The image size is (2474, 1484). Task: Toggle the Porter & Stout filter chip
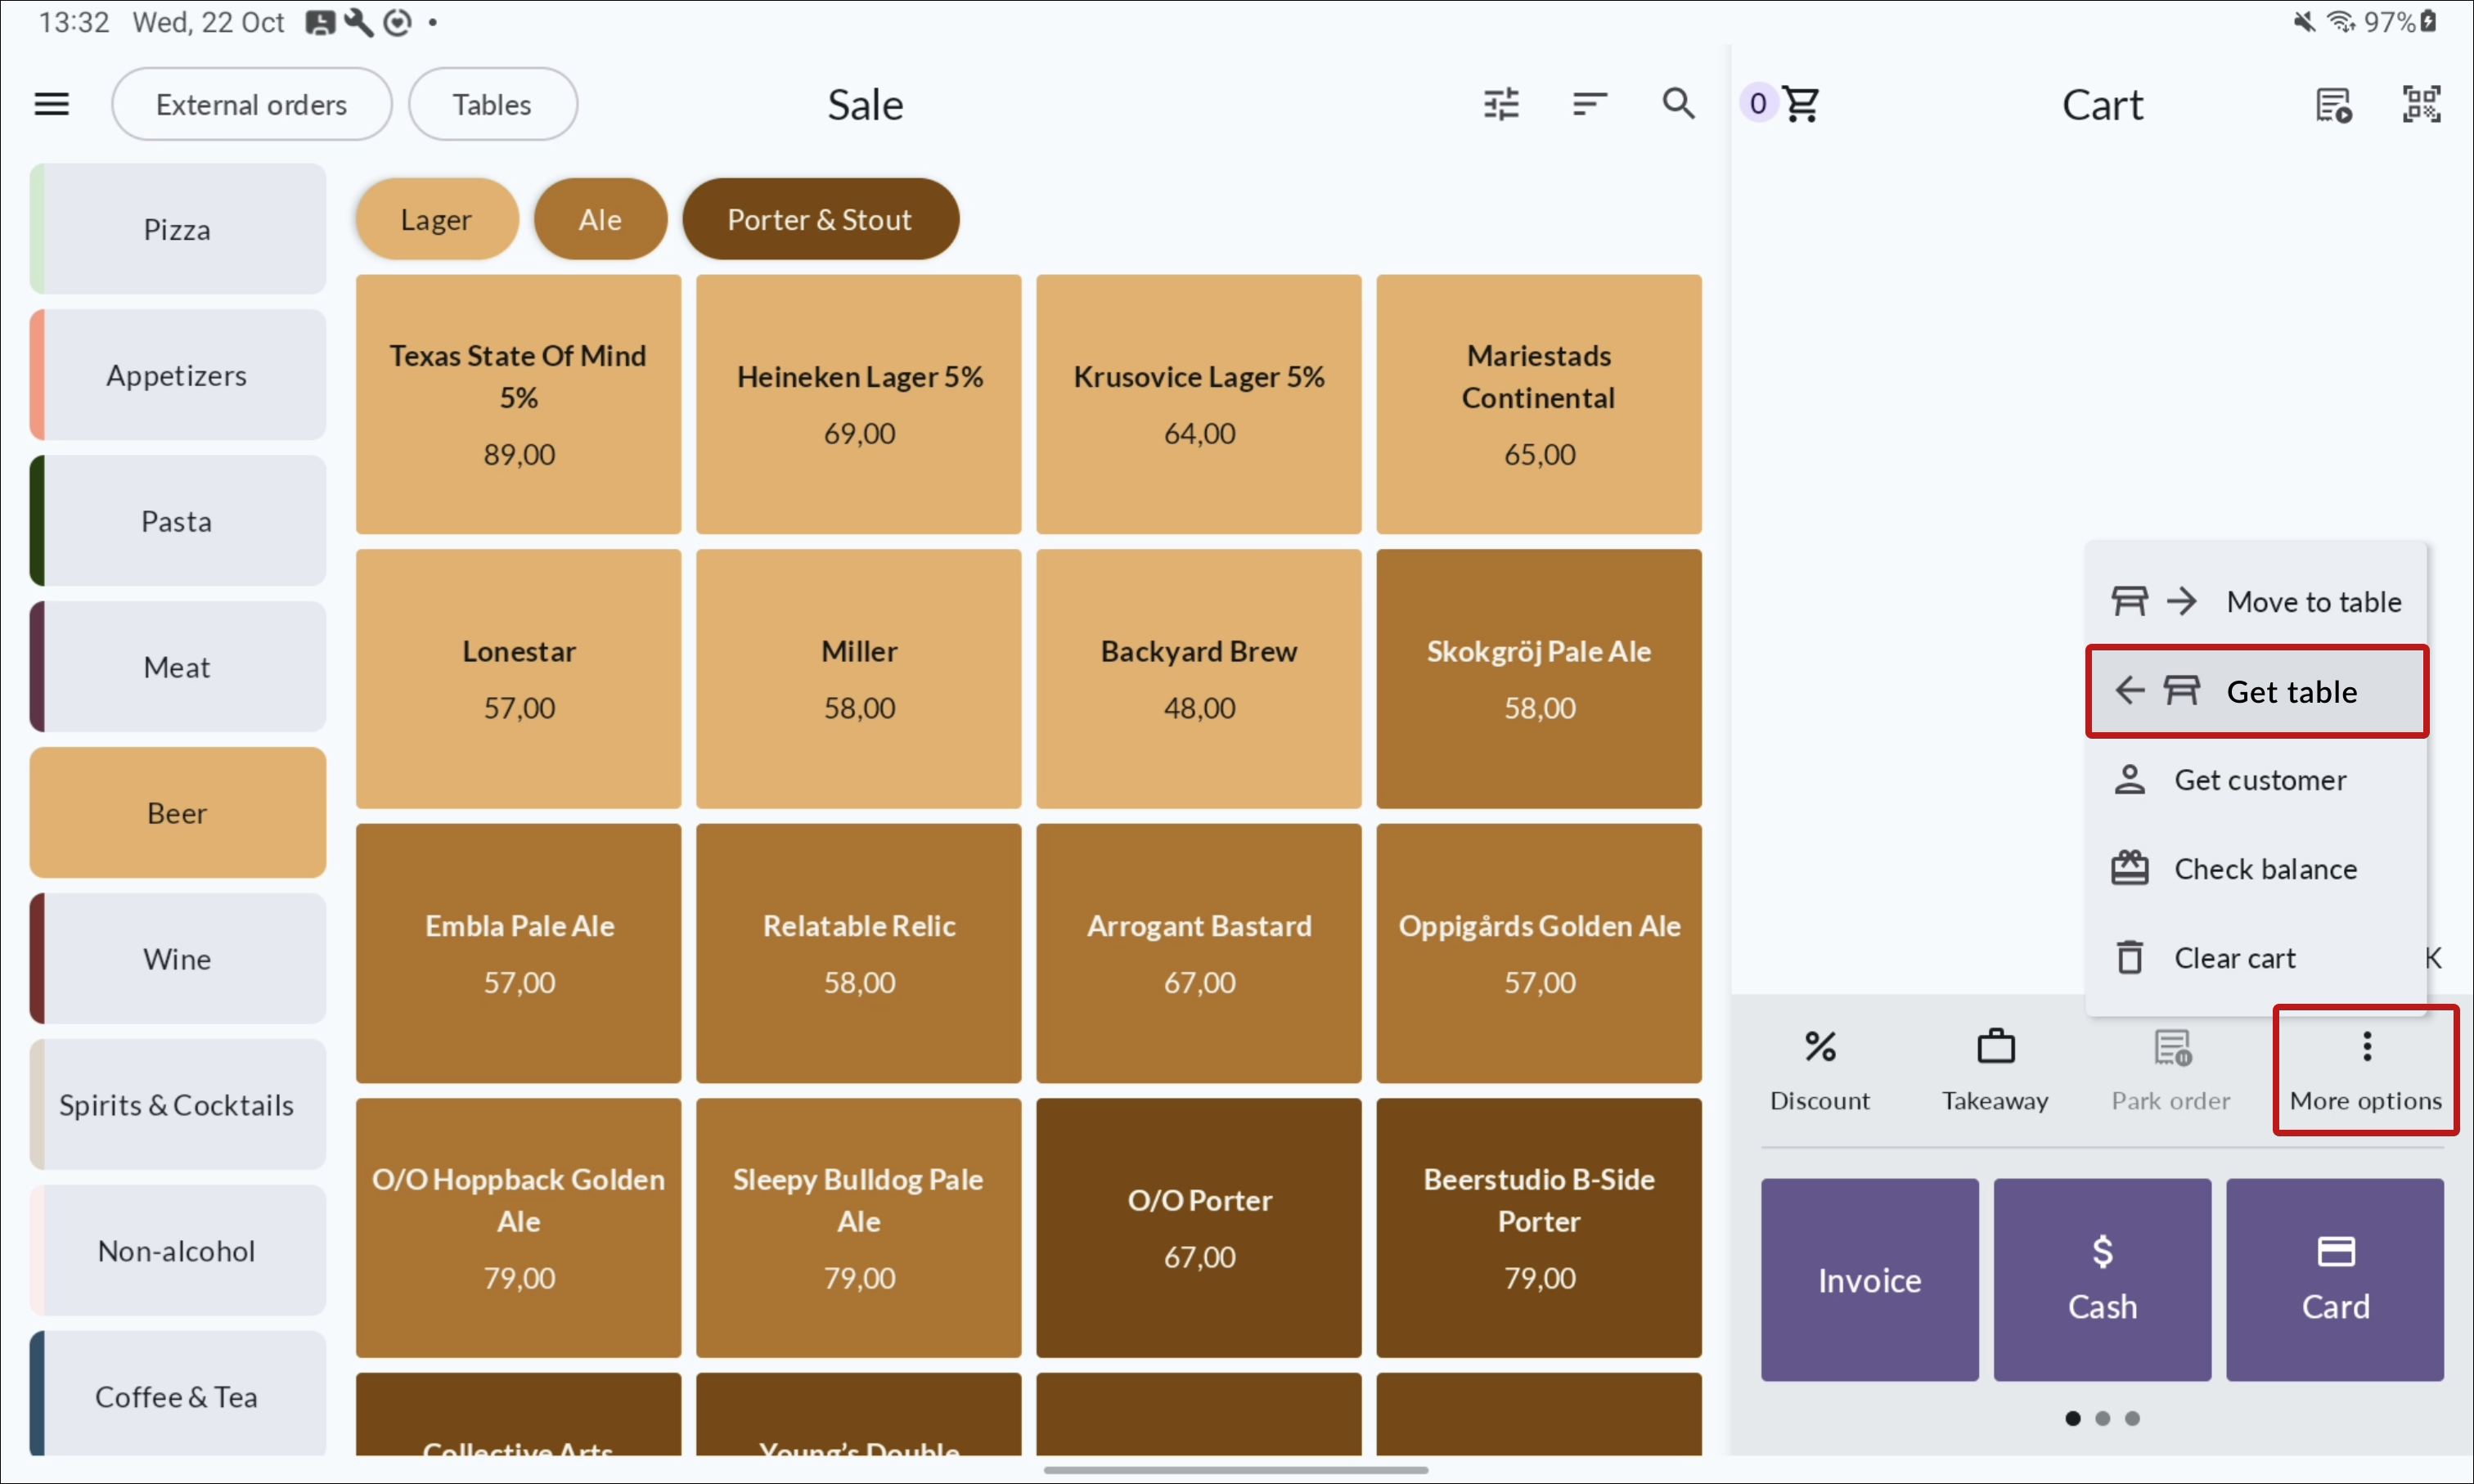coord(819,219)
